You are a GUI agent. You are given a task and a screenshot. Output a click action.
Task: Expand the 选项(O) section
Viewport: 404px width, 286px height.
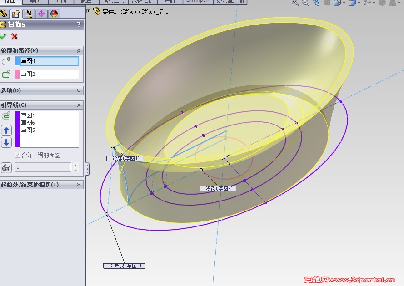point(79,90)
